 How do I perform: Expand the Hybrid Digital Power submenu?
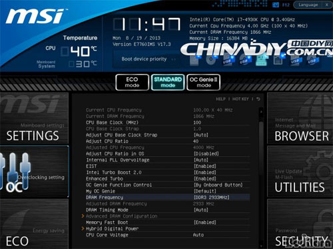112,228
